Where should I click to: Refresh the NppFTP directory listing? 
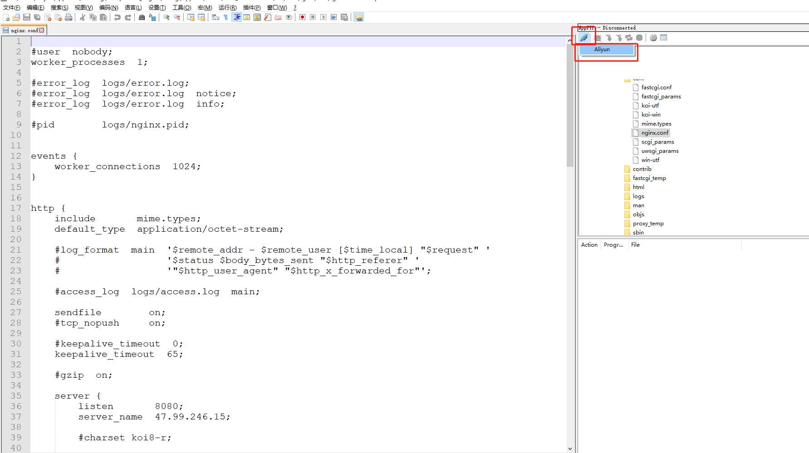[x=629, y=38]
